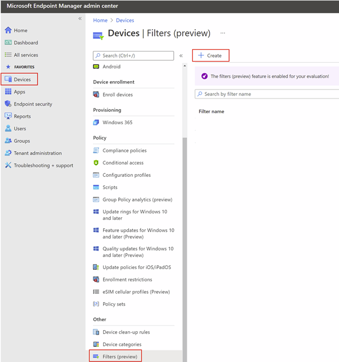Focus the Search (Ctrl+/) menu box

(x=133, y=55)
